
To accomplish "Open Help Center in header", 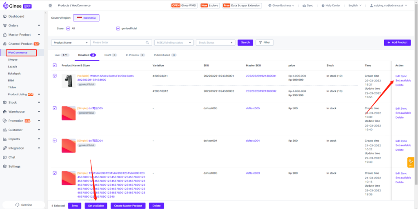I will point(331,6).
